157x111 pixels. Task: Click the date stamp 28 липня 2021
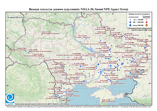[16, 17]
